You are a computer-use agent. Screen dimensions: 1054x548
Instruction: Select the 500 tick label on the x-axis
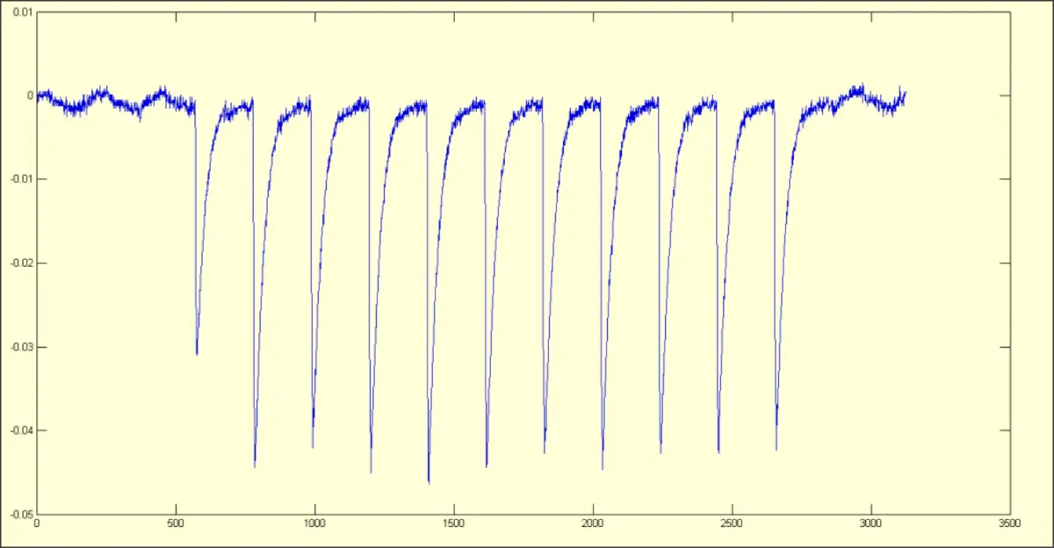(175, 523)
